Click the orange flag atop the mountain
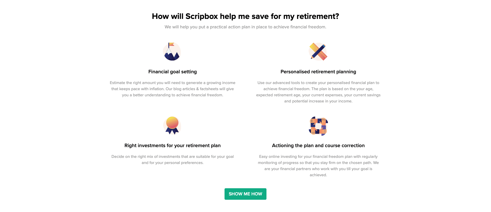The image size is (491, 212). [x=171, y=44]
